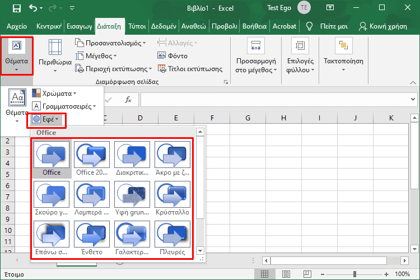Open the Προσαρμογή στο μέγεθος group
The width and height of the screenshot is (420, 280).
[256, 56]
